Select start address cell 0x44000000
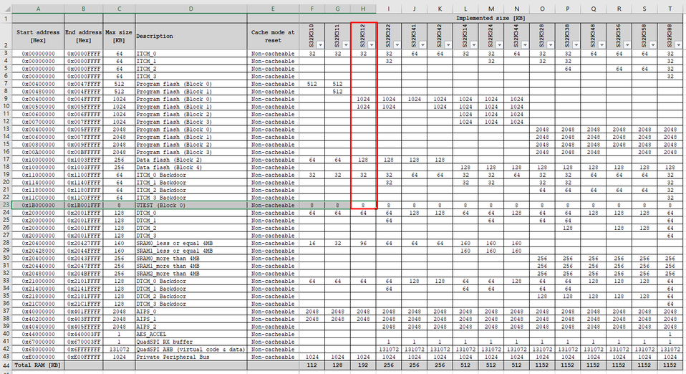 coord(38,334)
